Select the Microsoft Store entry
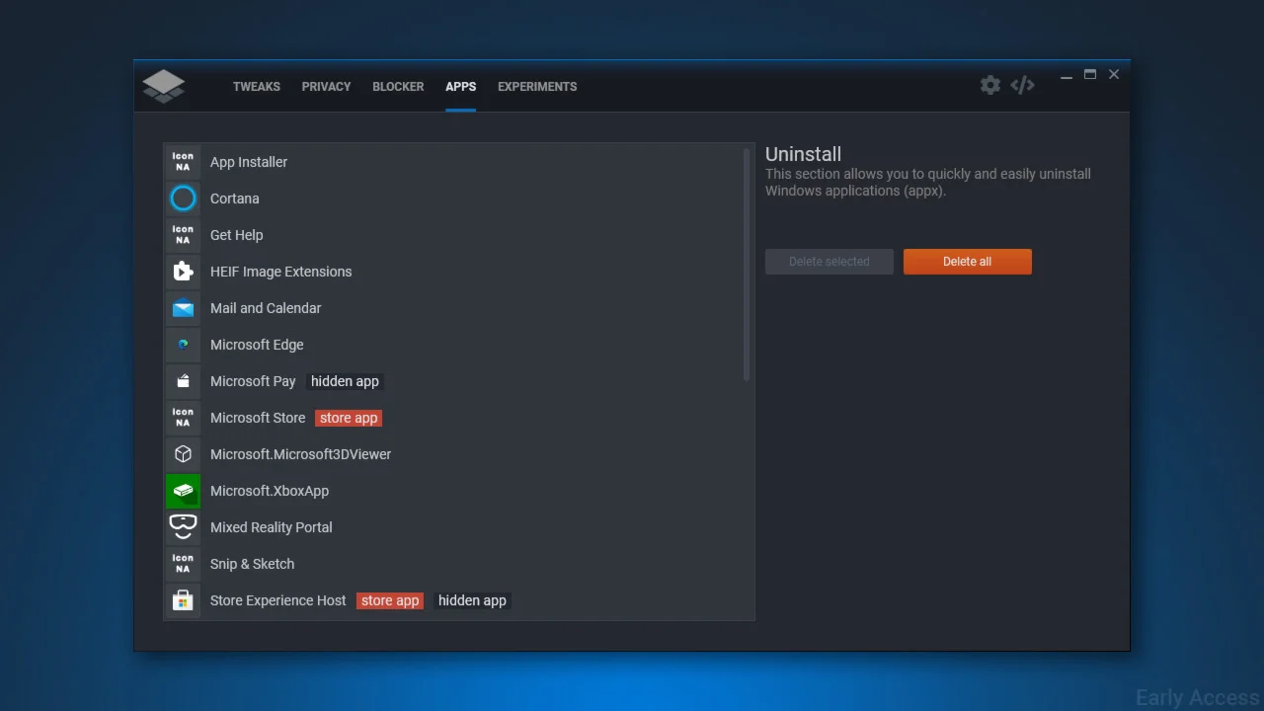The image size is (1264, 711). [x=452, y=418]
